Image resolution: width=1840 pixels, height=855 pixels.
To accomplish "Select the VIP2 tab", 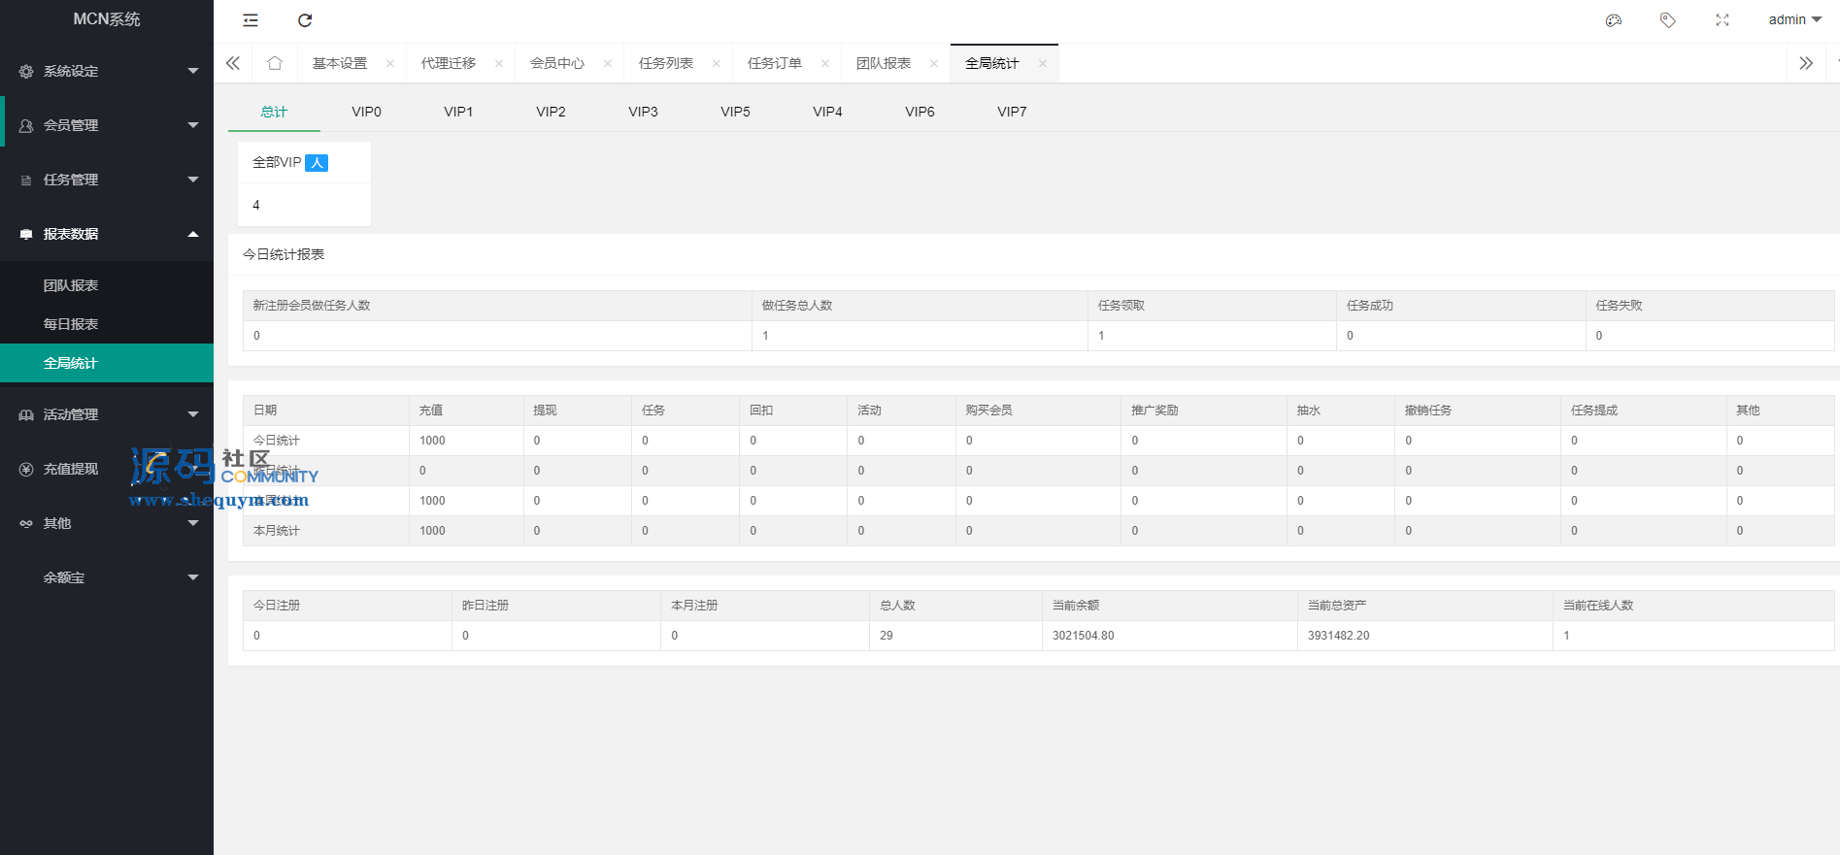I will point(551,112).
